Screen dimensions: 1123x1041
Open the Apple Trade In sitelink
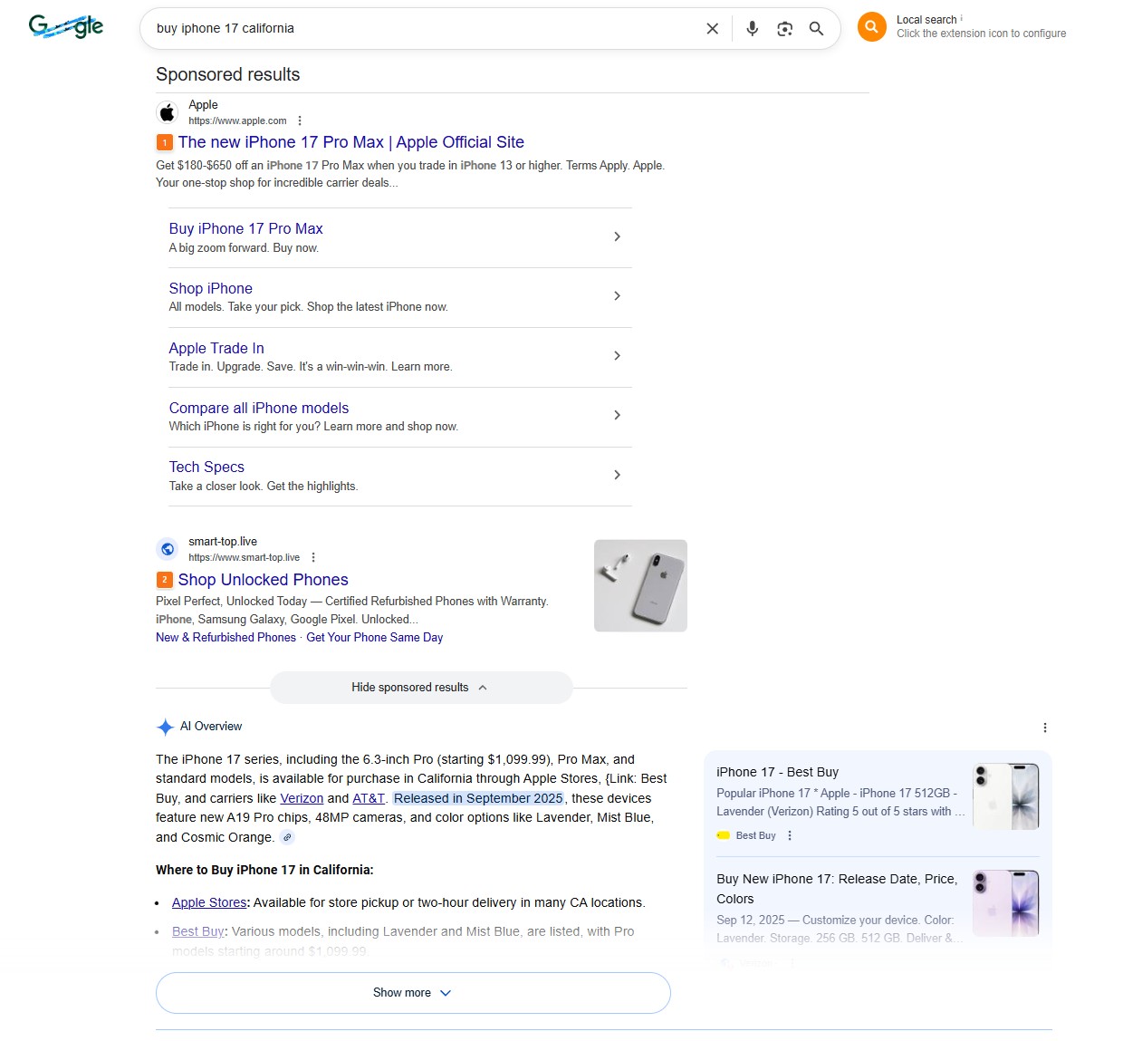pos(216,349)
